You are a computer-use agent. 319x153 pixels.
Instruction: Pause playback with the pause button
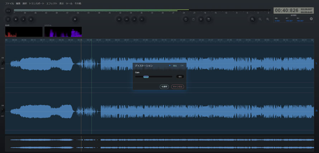tap(31, 19)
